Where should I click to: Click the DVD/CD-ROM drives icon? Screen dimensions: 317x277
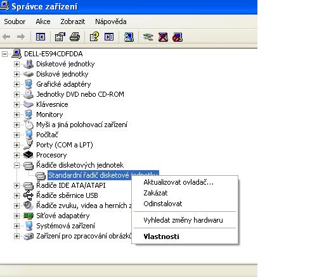29,94
